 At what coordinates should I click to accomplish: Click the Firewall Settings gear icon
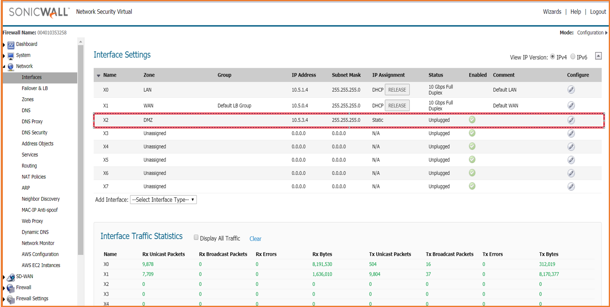point(11,299)
